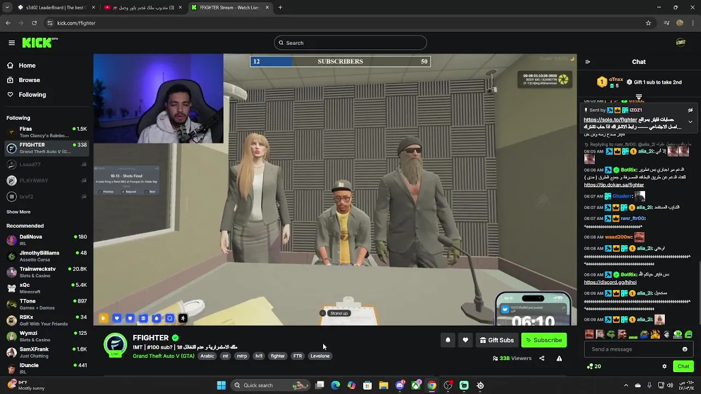Viewport: 701px width, 394px height.
Task: Open chat settings gear icon
Action: click(x=664, y=366)
